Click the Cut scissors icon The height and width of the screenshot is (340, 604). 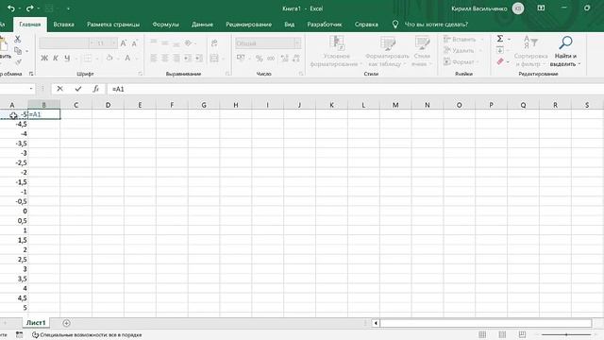(x=17, y=39)
